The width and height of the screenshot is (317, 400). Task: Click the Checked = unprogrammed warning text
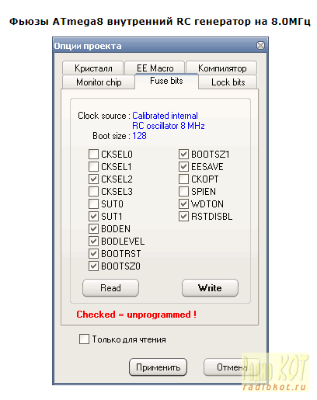pyautogui.click(x=136, y=315)
